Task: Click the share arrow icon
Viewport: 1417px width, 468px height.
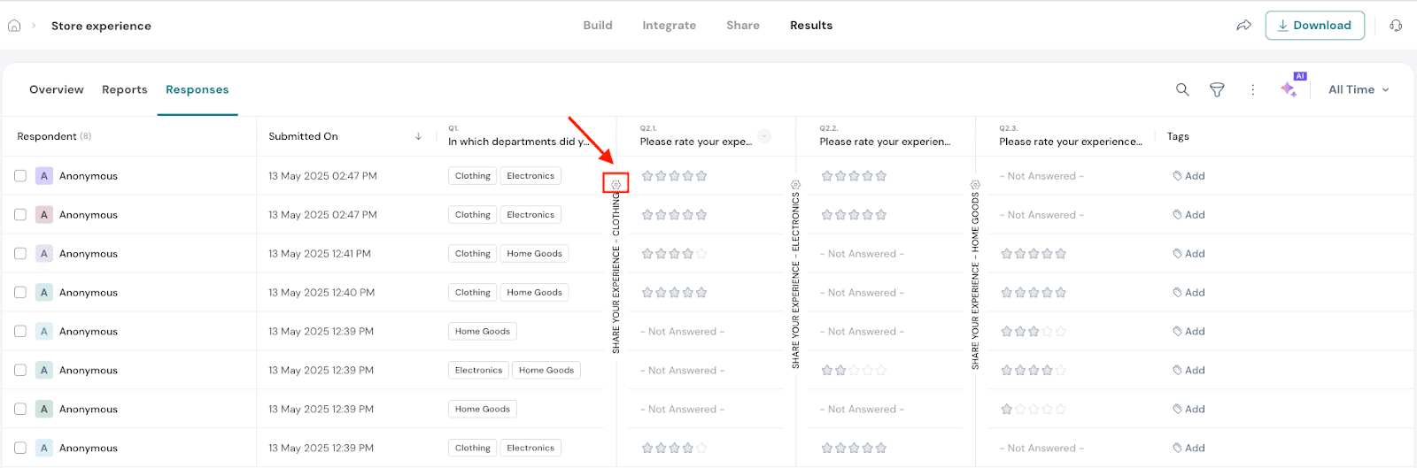Action: [x=1243, y=26]
